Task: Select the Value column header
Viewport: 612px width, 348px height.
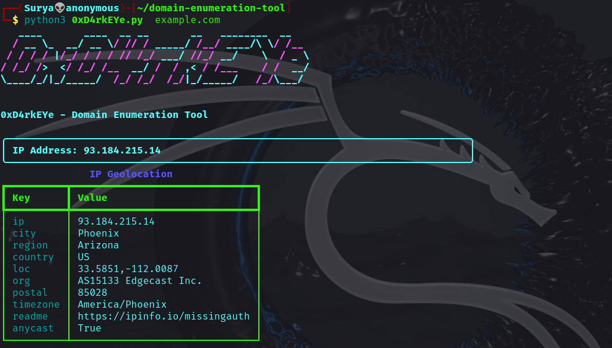Action: tap(92, 197)
